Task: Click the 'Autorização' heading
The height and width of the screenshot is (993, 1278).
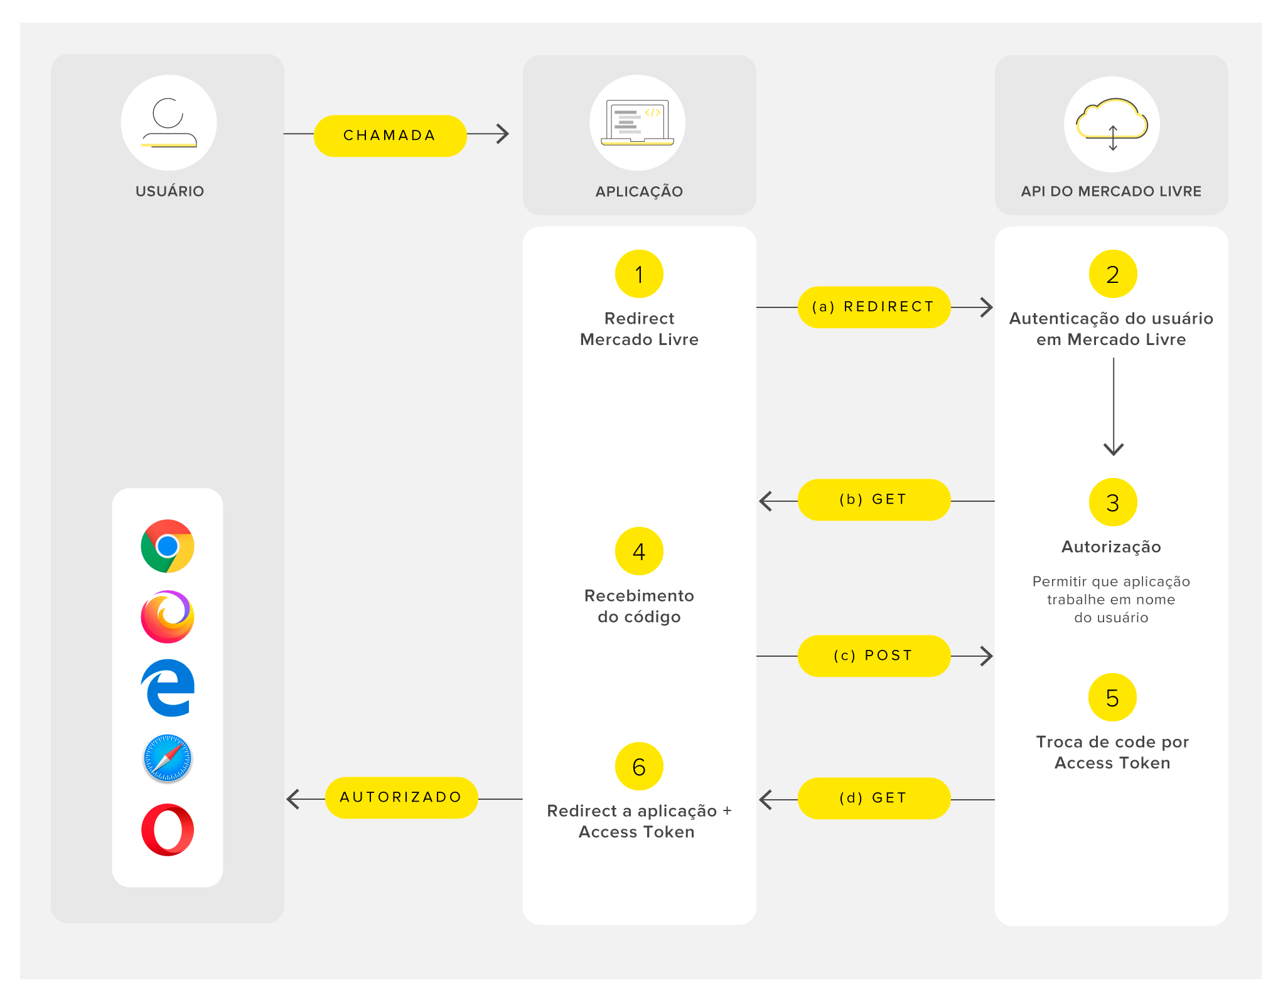Action: point(1111,547)
